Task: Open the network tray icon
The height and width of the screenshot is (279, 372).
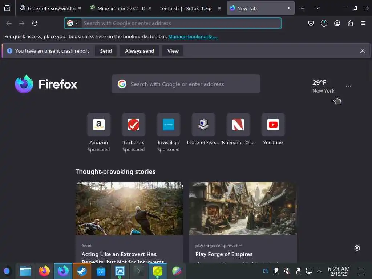Action: pyautogui.click(x=309, y=271)
